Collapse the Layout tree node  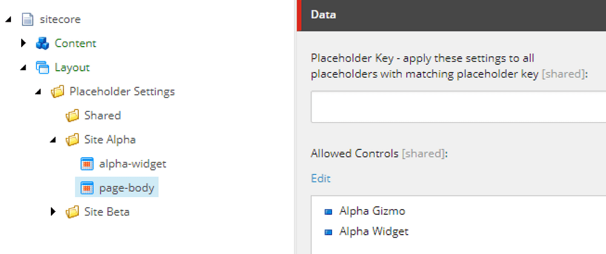point(23,68)
